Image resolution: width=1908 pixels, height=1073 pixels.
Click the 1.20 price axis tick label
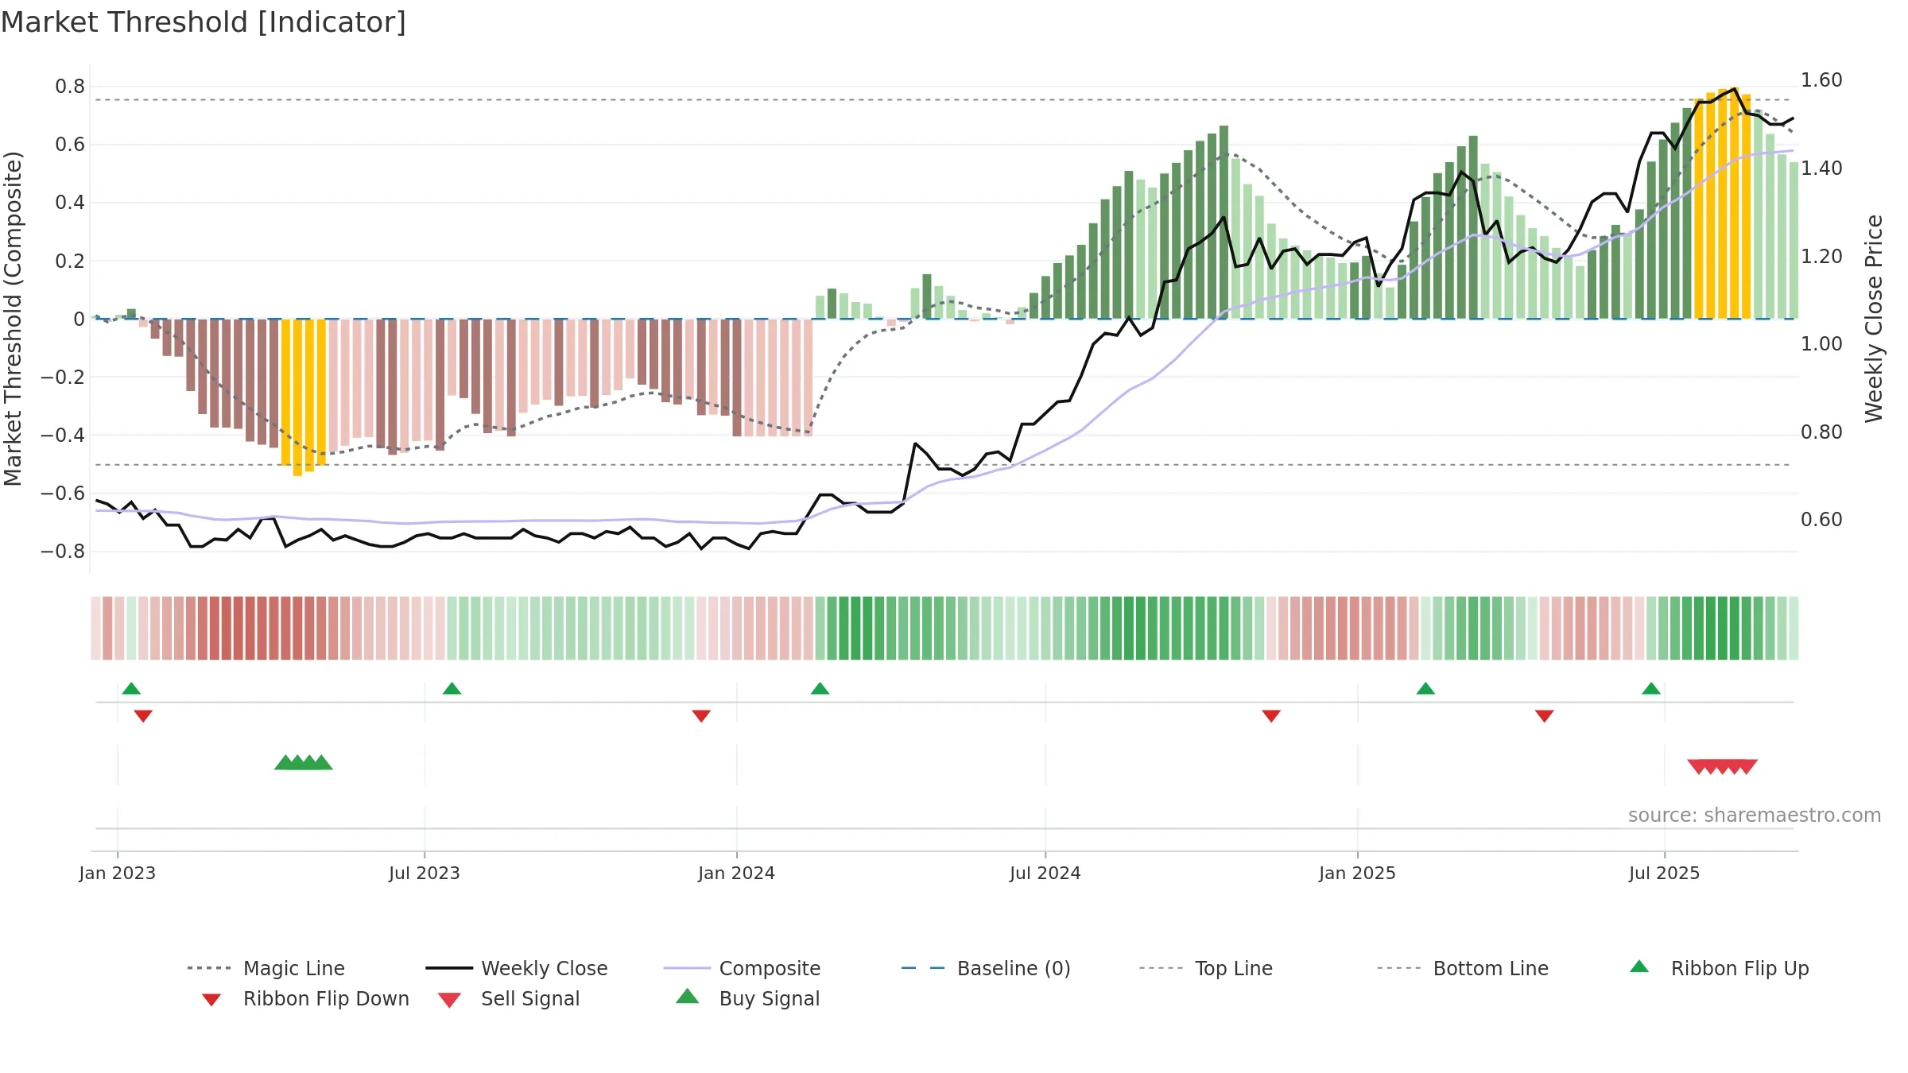(x=1821, y=257)
